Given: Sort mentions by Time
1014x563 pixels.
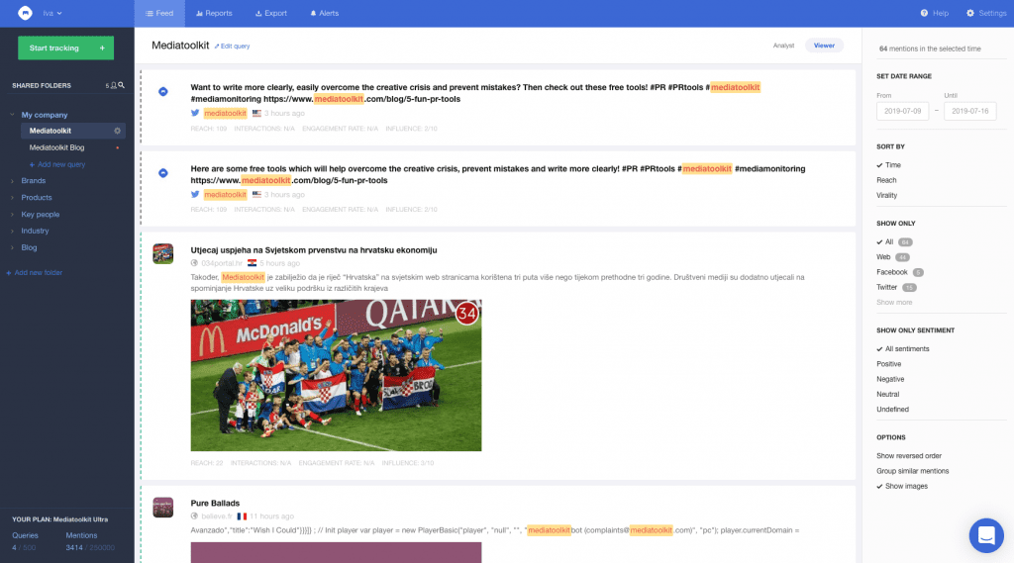Looking at the screenshot, I should tap(892, 165).
